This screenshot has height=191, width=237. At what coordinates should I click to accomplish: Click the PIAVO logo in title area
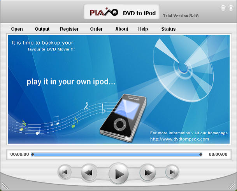coord(104,12)
